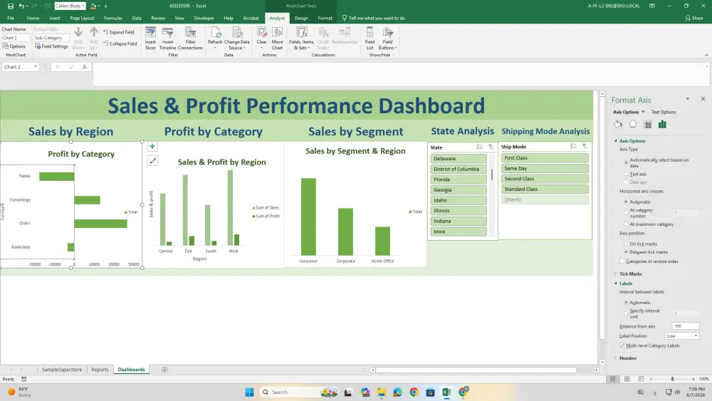Open the font name dropdown
The height and width of the screenshot is (401, 712).
pos(83,6)
